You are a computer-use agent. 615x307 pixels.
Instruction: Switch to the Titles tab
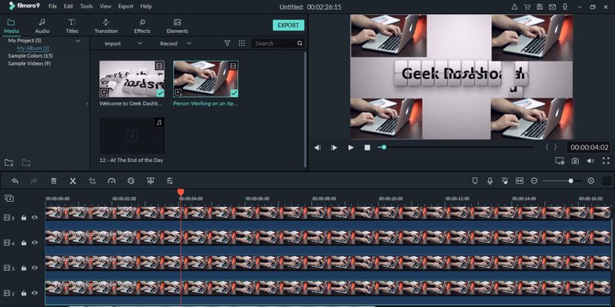point(71,27)
